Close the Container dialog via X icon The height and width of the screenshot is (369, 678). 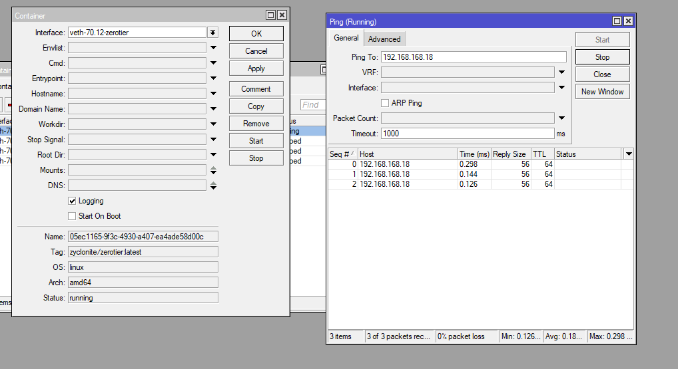pos(282,15)
